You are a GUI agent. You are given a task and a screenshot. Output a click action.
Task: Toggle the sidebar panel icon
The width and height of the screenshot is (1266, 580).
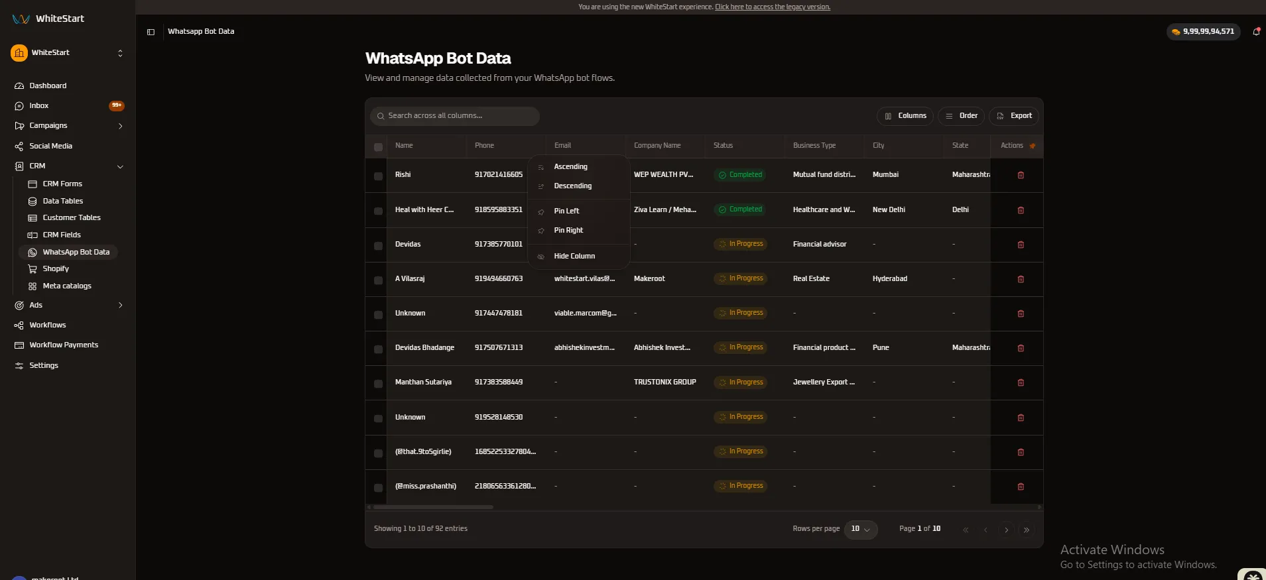tap(151, 32)
